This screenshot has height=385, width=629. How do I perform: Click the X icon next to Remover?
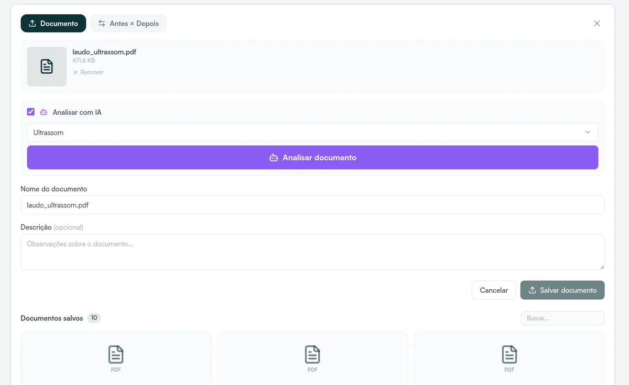[75, 72]
